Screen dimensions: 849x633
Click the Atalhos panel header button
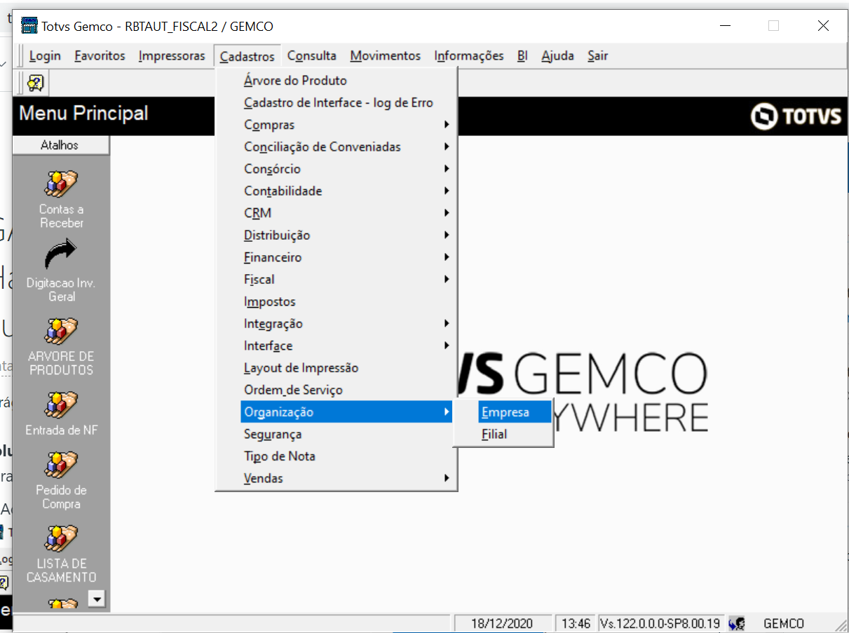point(60,145)
